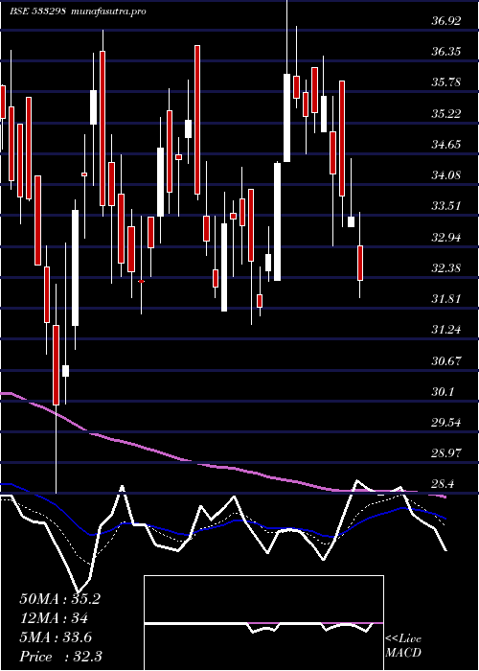Image resolution: width=479 pixels, height=671 pixels.
Task: Select the 29.54 price axis label
Action: [x=446, y=423]
